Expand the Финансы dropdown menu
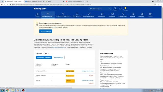 tap(133, 15)
